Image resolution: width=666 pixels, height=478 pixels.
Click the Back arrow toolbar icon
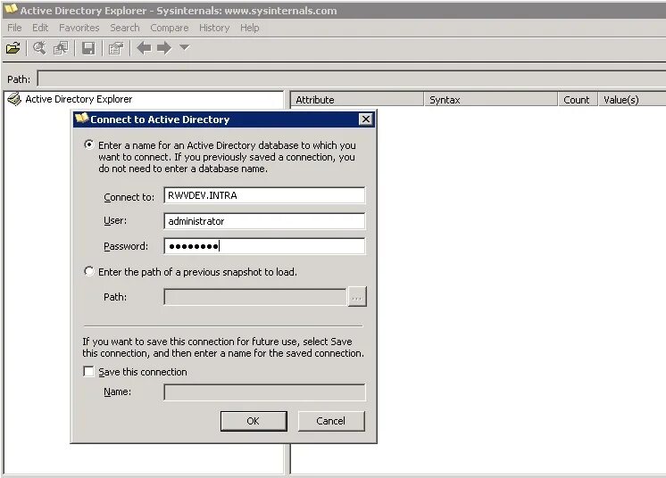coord(144,48)
